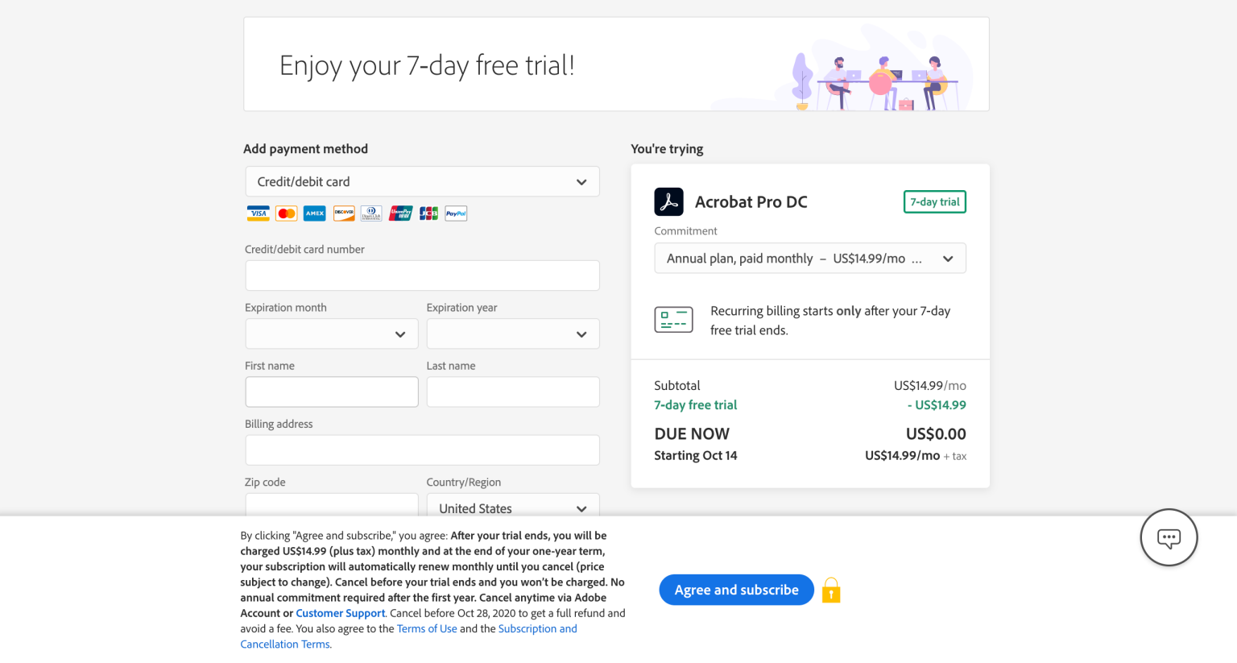Open the chat support bubble
Viewport: 1237px width, 663px height.
pos(1169,537)
